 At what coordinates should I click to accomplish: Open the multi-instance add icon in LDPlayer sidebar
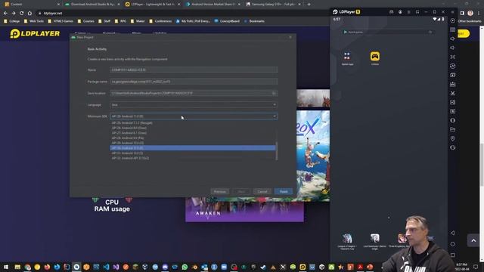coord(452,75)
